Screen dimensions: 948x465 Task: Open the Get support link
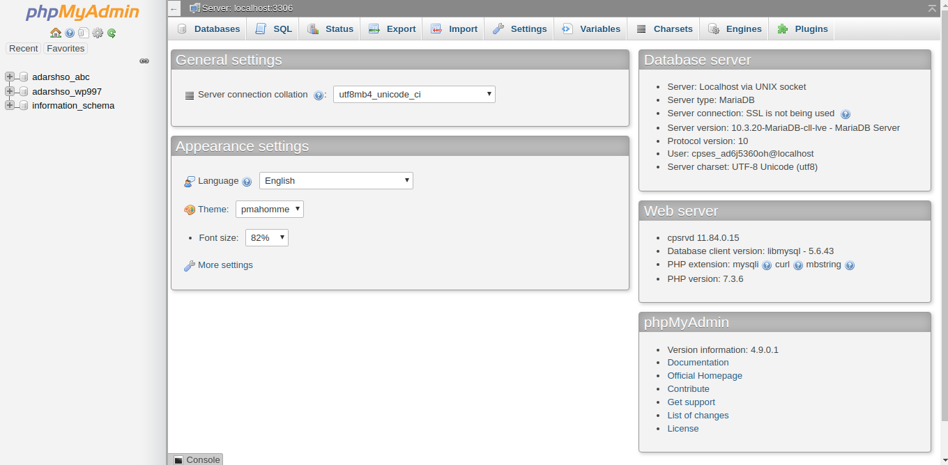[x=691, y=402]
